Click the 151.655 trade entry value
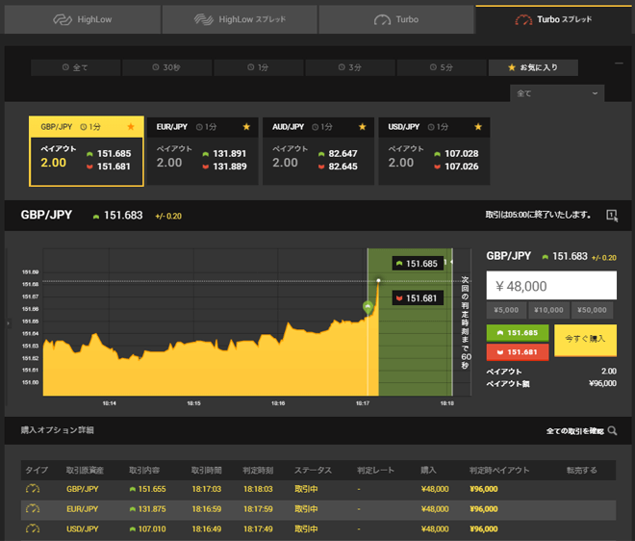This screenshot has width=635, height=541. (x=152, y=489)
